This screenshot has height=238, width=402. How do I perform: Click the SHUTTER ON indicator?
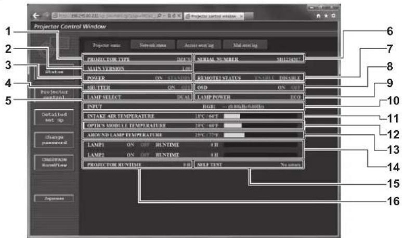tap(171, 87)
